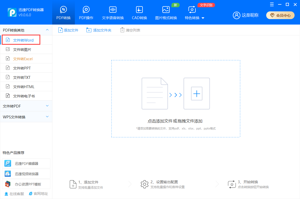Select 文件转TXT in sidebar
Image resolution: width=300 pixels, height=199 pixels.
pyautogui.click(x=26, y=77)
